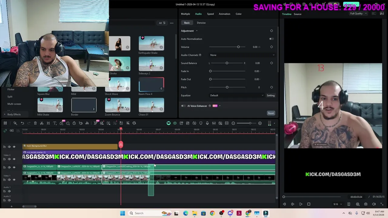Open preview settings gear icon
Screen dimensions: 388x218
[x=358, y=204]
